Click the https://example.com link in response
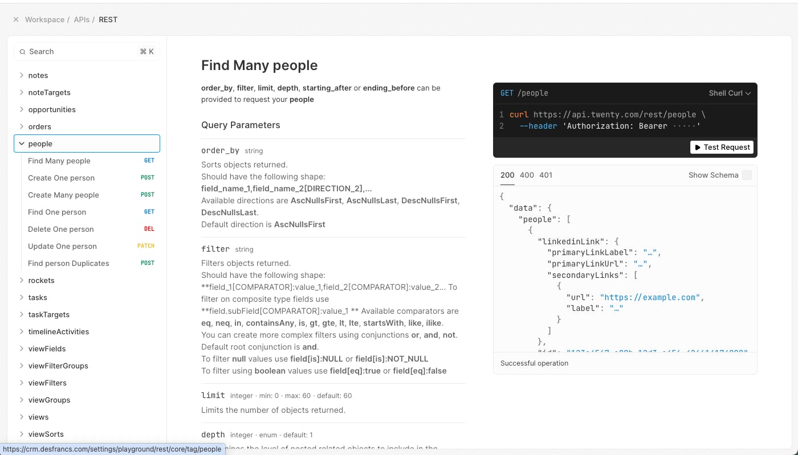Screen dimensions: 798x455 coord(650,297)
